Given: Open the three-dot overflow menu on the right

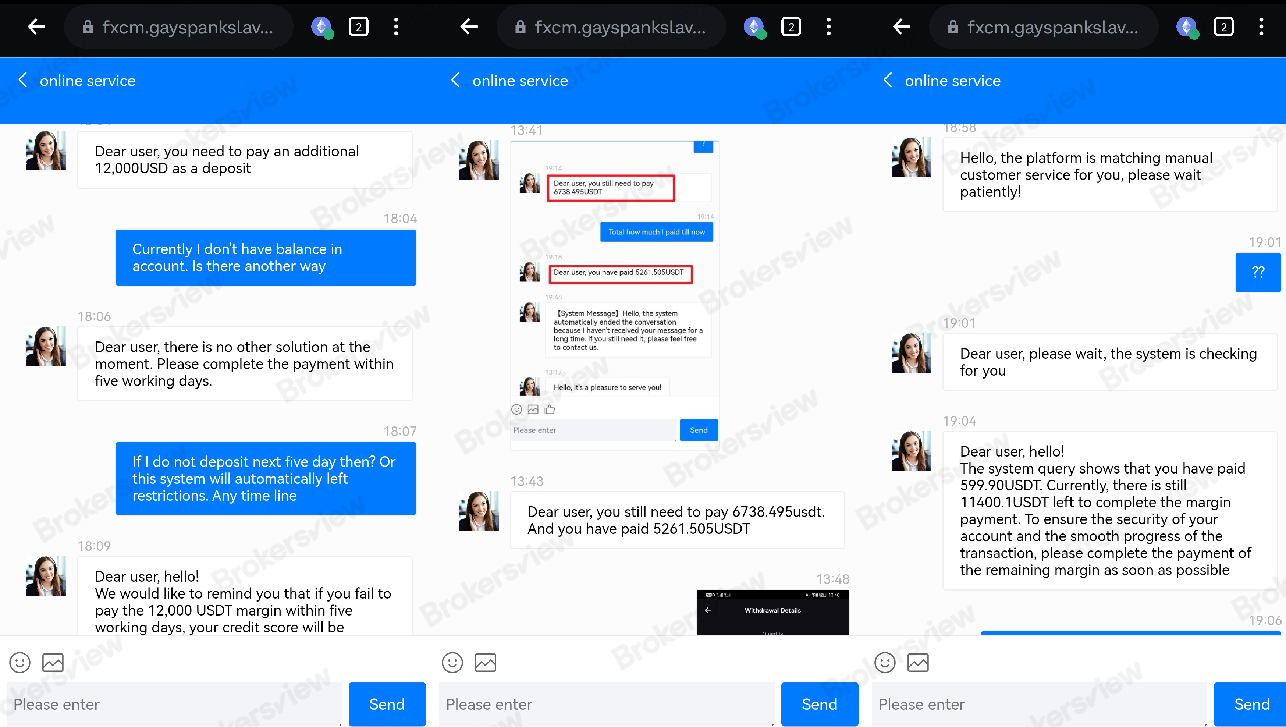Looking at the screenshot, I should pos(1262,26).
